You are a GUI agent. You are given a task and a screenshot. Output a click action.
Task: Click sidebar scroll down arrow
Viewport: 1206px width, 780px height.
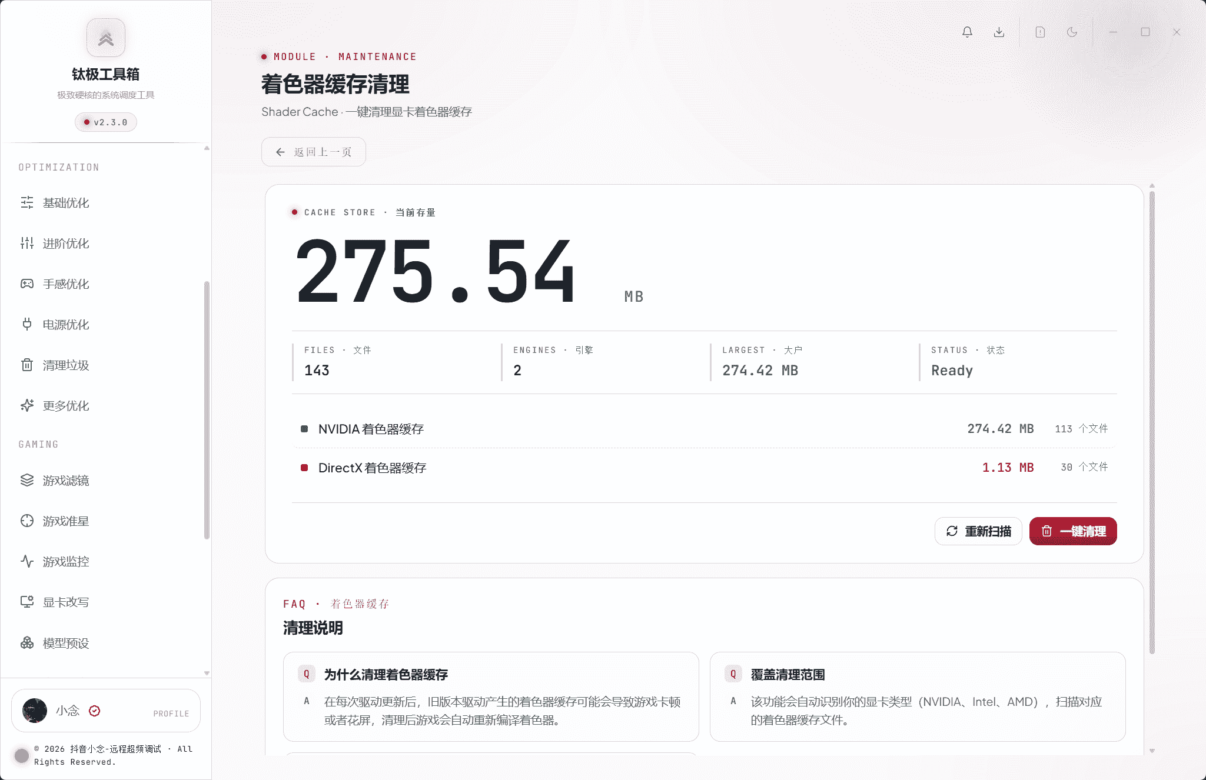coord(207,673)
